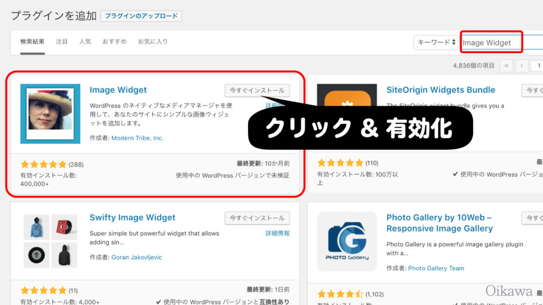This screenshot has width=543, height=305.
Task: Install Swifty Image Widget plugin now
Action: pos(257,218)
